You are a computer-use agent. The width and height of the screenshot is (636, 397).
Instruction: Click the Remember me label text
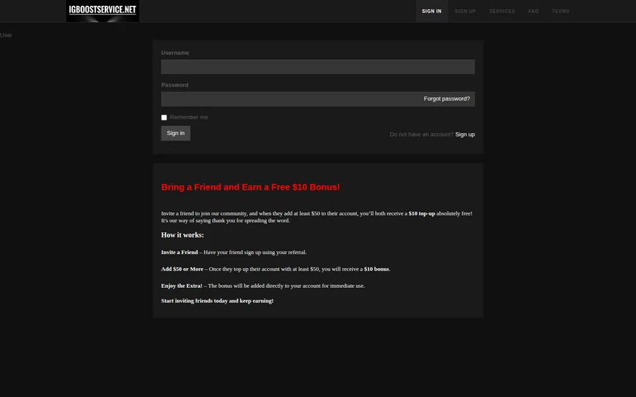tap(189, 117)
